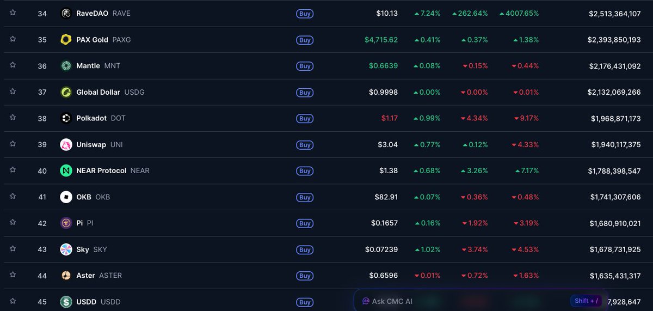Click Buy for Mantle

(305, 66)
